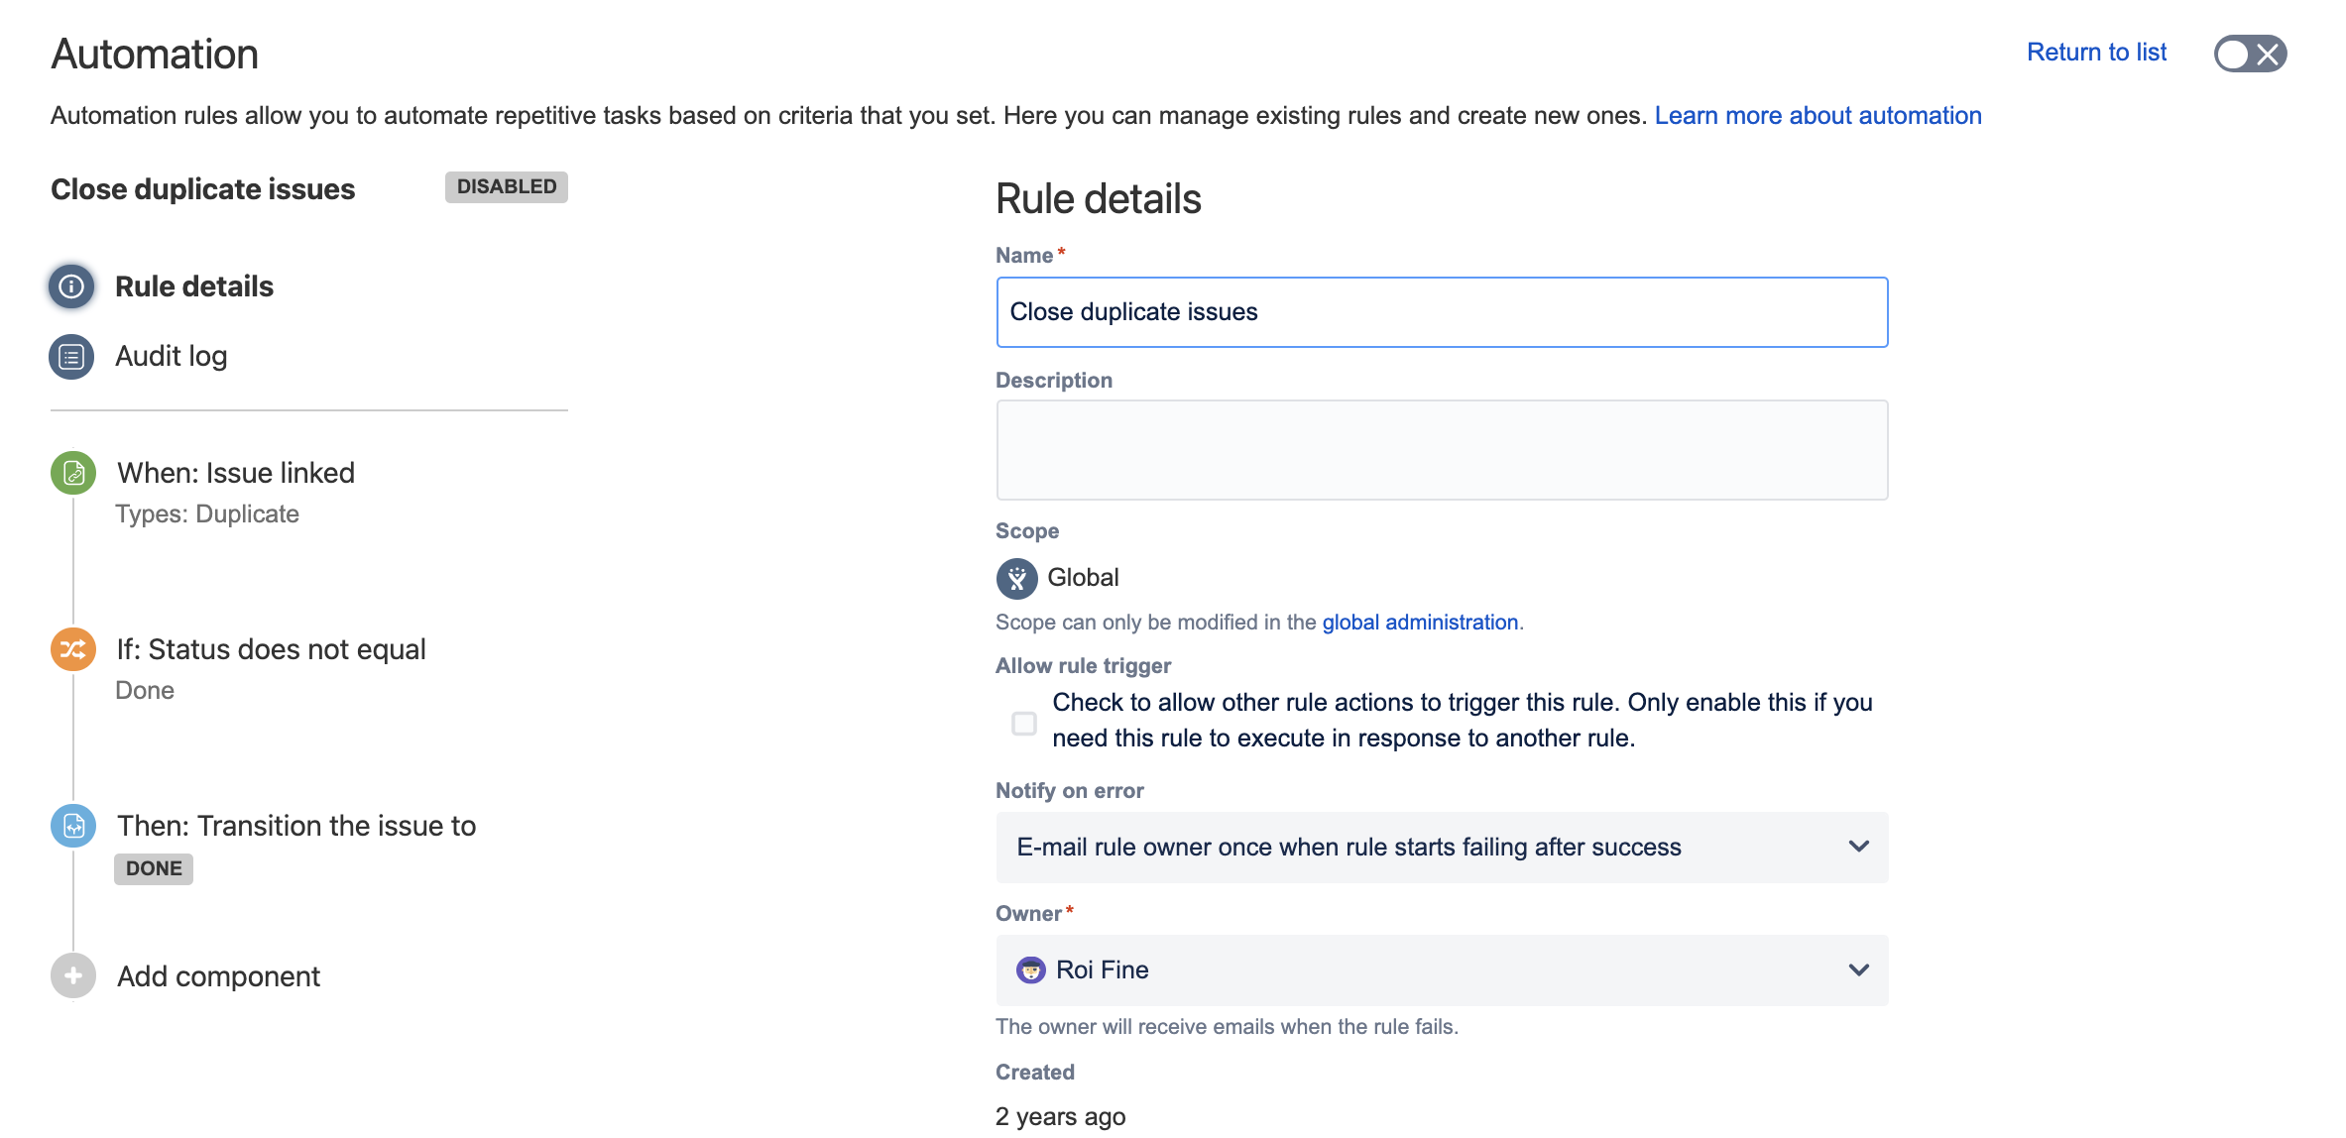Click Roi Fine's avatar icon
The height and width of the screenshot is (1138, 2346).
click(x=1031, y=969)
